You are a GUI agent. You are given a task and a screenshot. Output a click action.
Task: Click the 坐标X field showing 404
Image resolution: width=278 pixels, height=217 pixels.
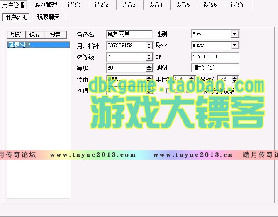[181, 79]
